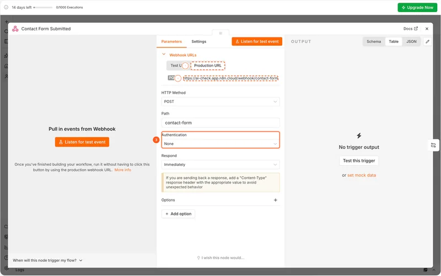Open the Docs external link

point(410,29)
